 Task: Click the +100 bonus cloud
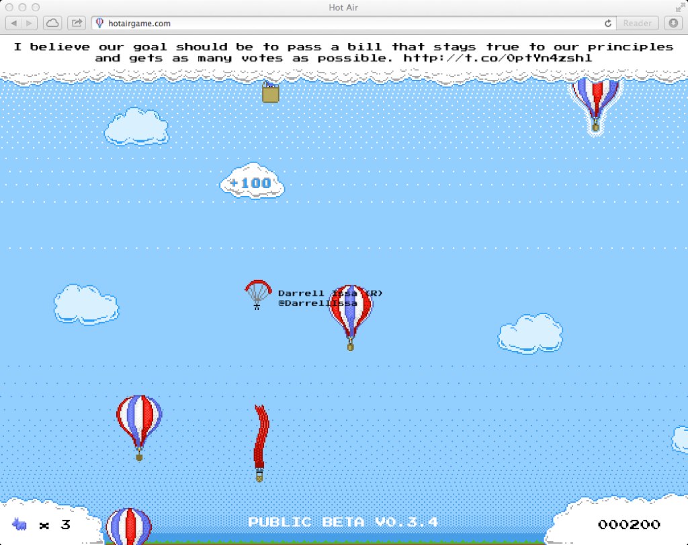[251, 182]
